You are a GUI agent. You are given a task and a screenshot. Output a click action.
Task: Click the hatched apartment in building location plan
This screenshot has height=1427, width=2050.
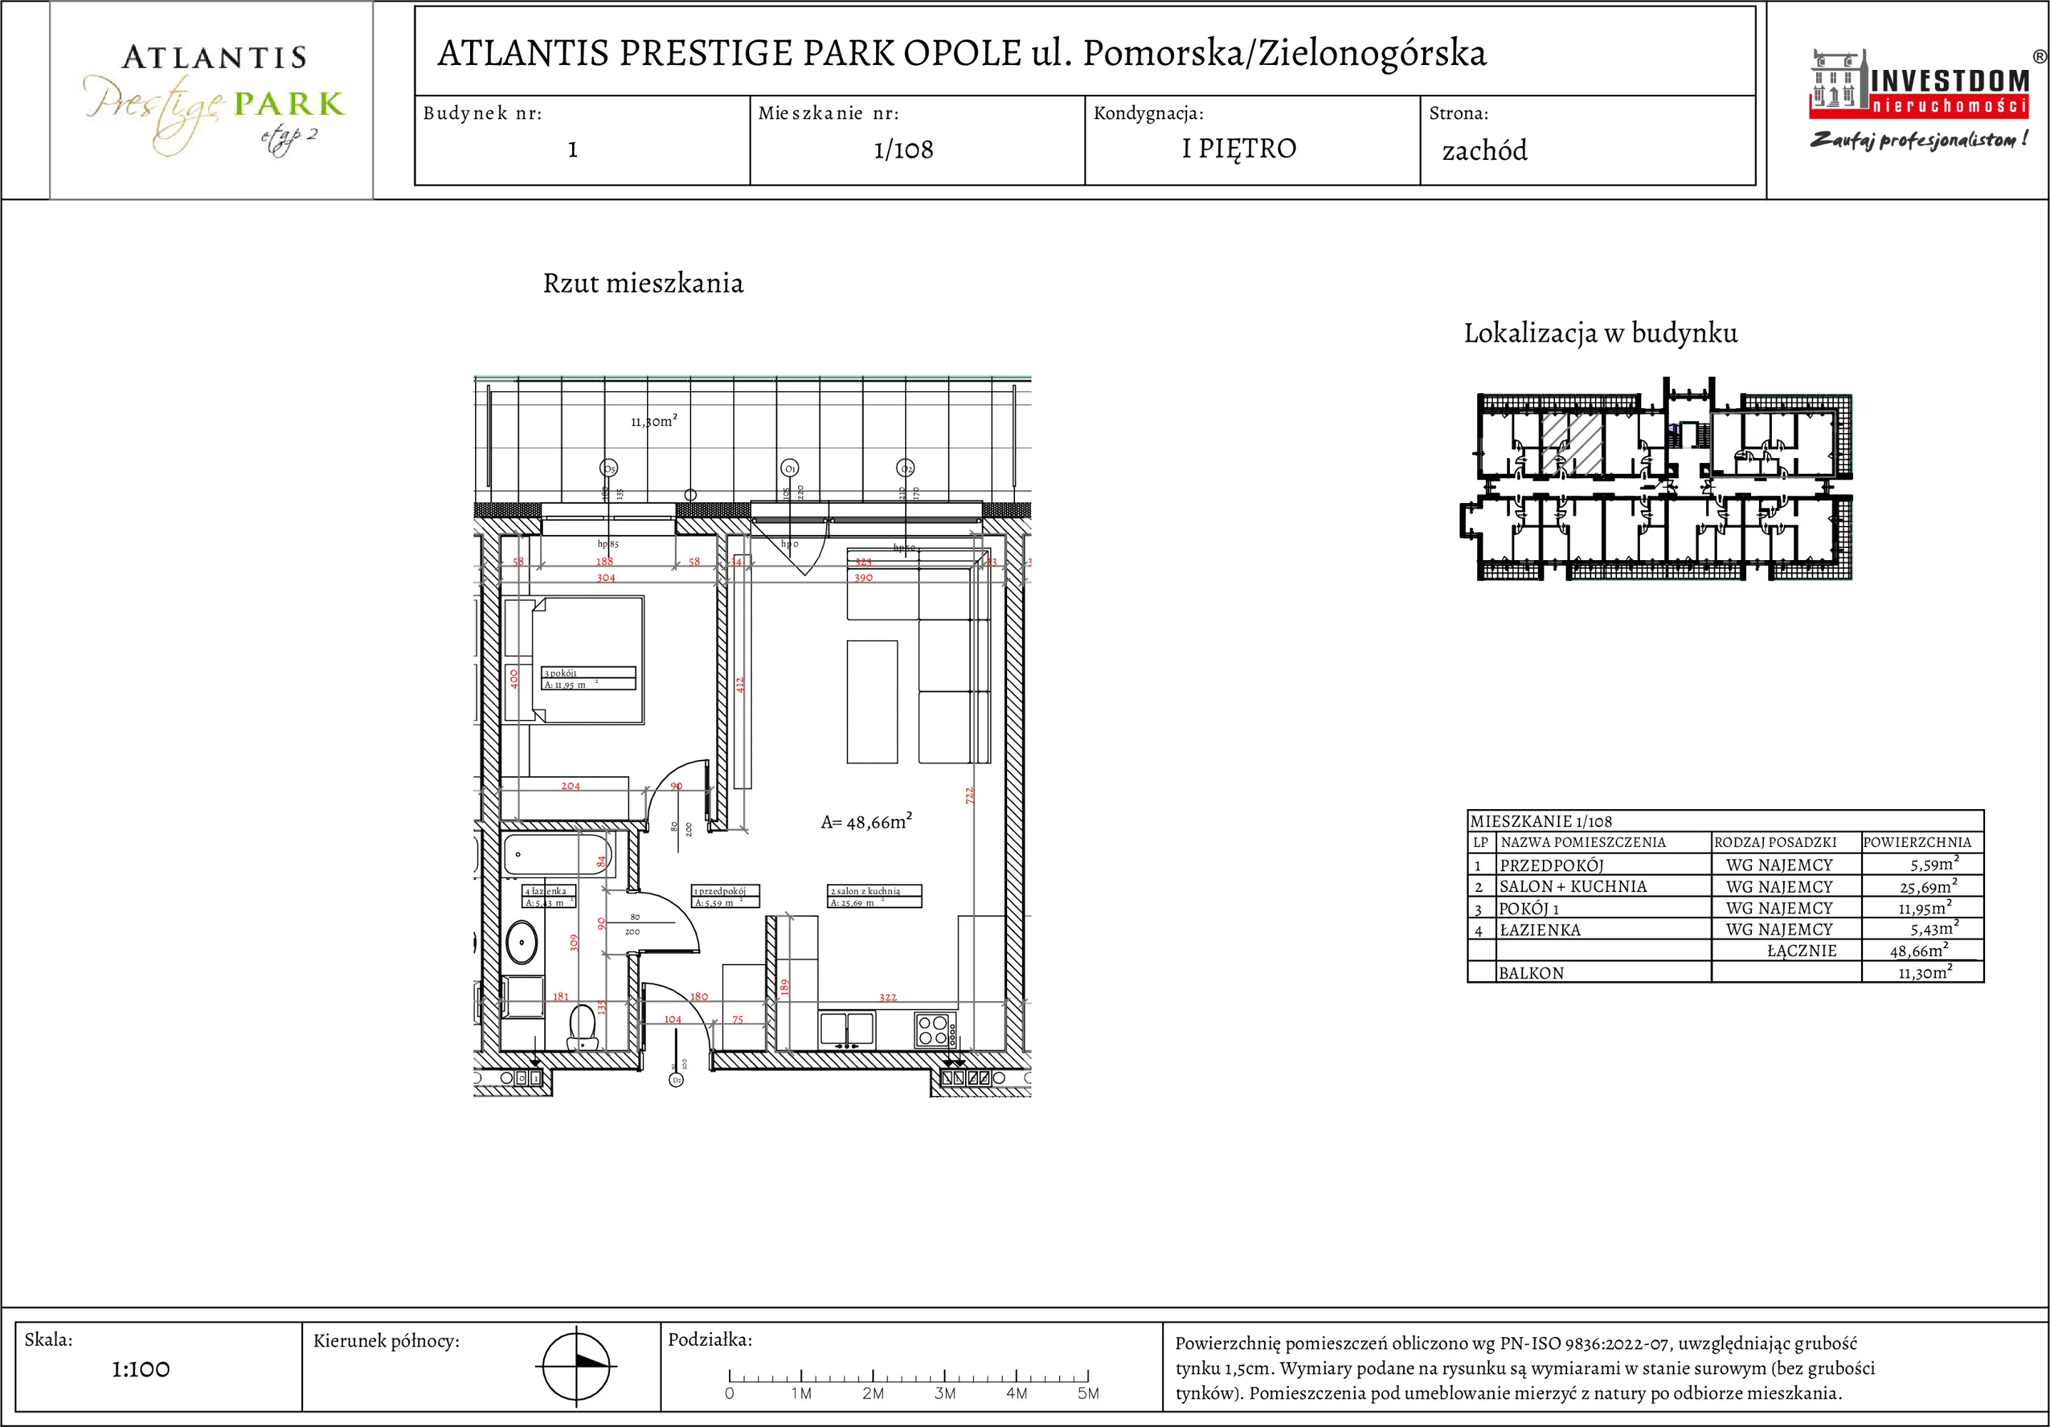[1571, 442]
